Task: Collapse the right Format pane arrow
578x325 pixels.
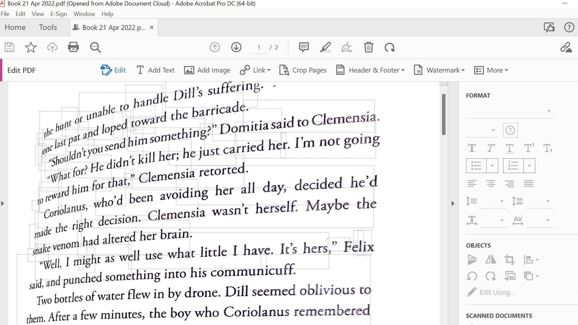Action: coord(453,203)
